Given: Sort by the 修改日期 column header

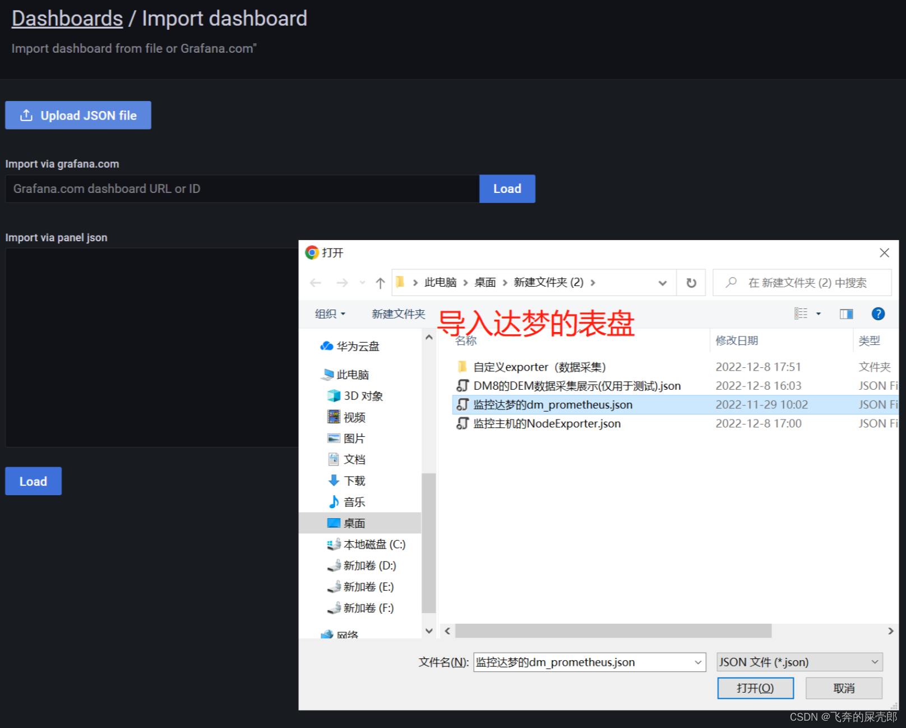Looking at the screenshot, I should 737,340.
